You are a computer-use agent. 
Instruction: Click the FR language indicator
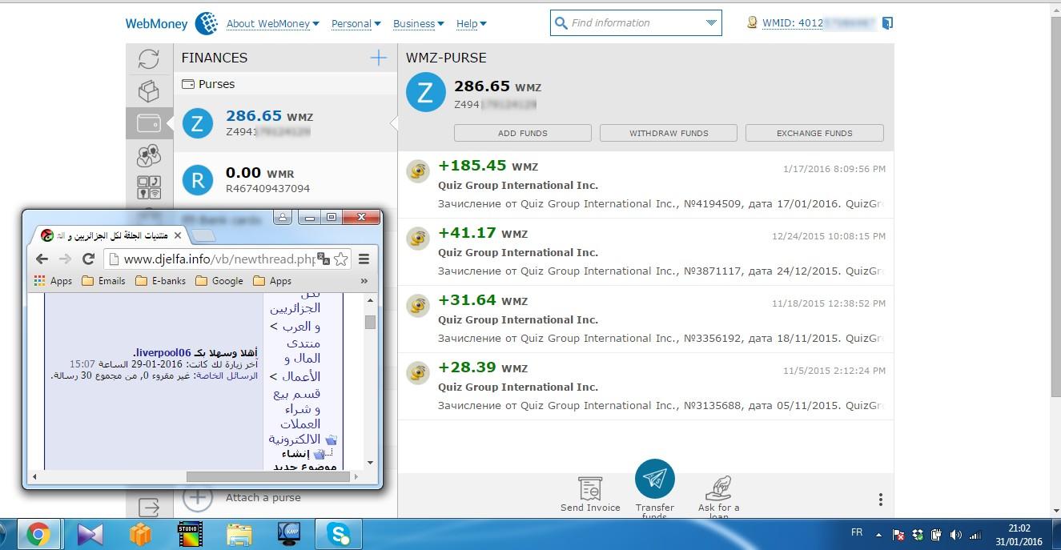856,532
